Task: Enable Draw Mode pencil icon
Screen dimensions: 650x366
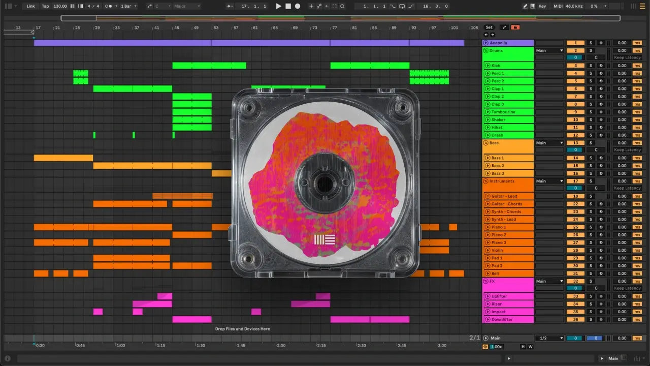Action: [525, 6]
